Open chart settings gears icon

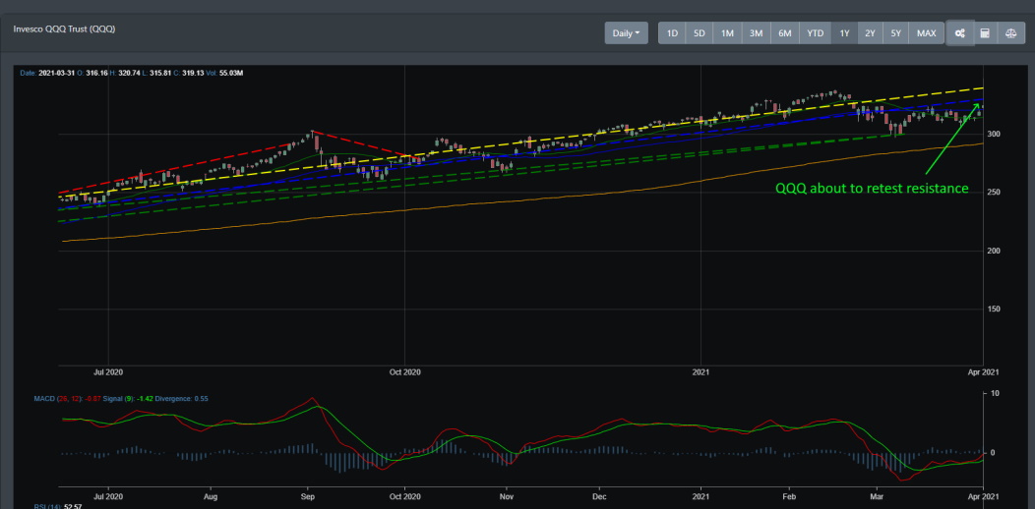point(960,33)
